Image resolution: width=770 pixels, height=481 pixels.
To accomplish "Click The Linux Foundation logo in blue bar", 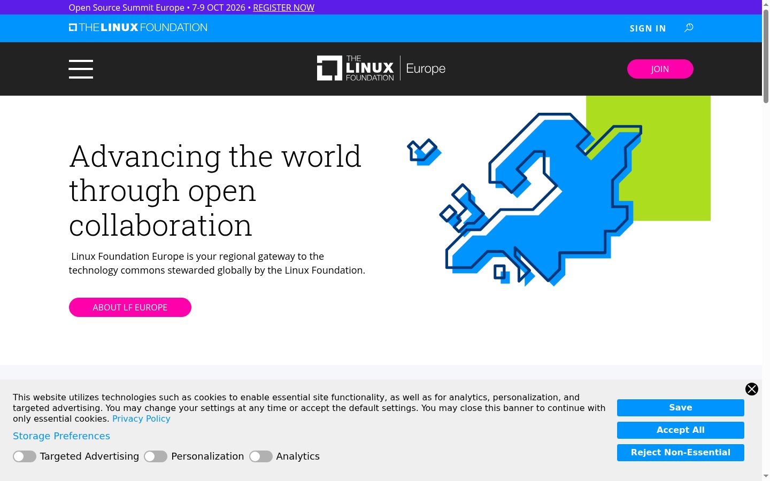I will [138, 27].
